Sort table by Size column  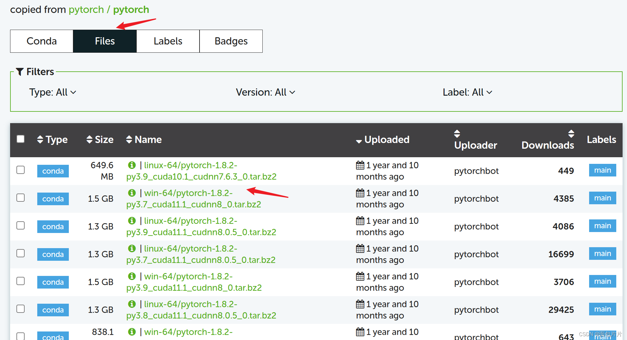coord(100,140)
